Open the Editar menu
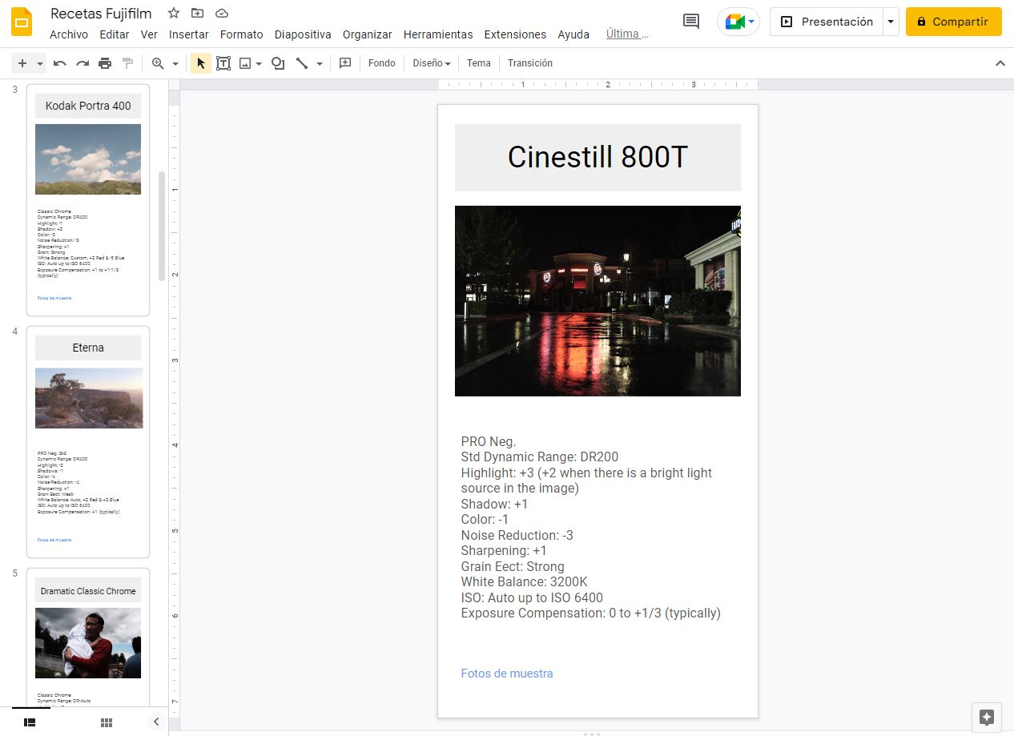This screenshot has height=736, width=1014. [115, 34]
